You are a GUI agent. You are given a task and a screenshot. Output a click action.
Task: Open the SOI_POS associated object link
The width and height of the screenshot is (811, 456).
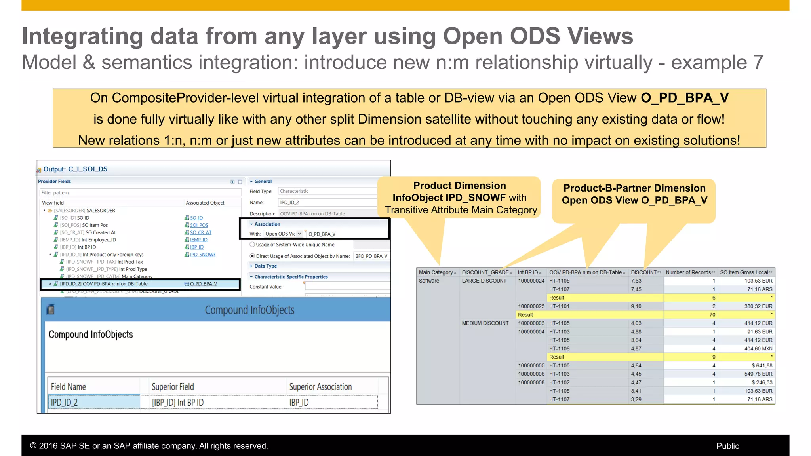click(x=199, y=225)
